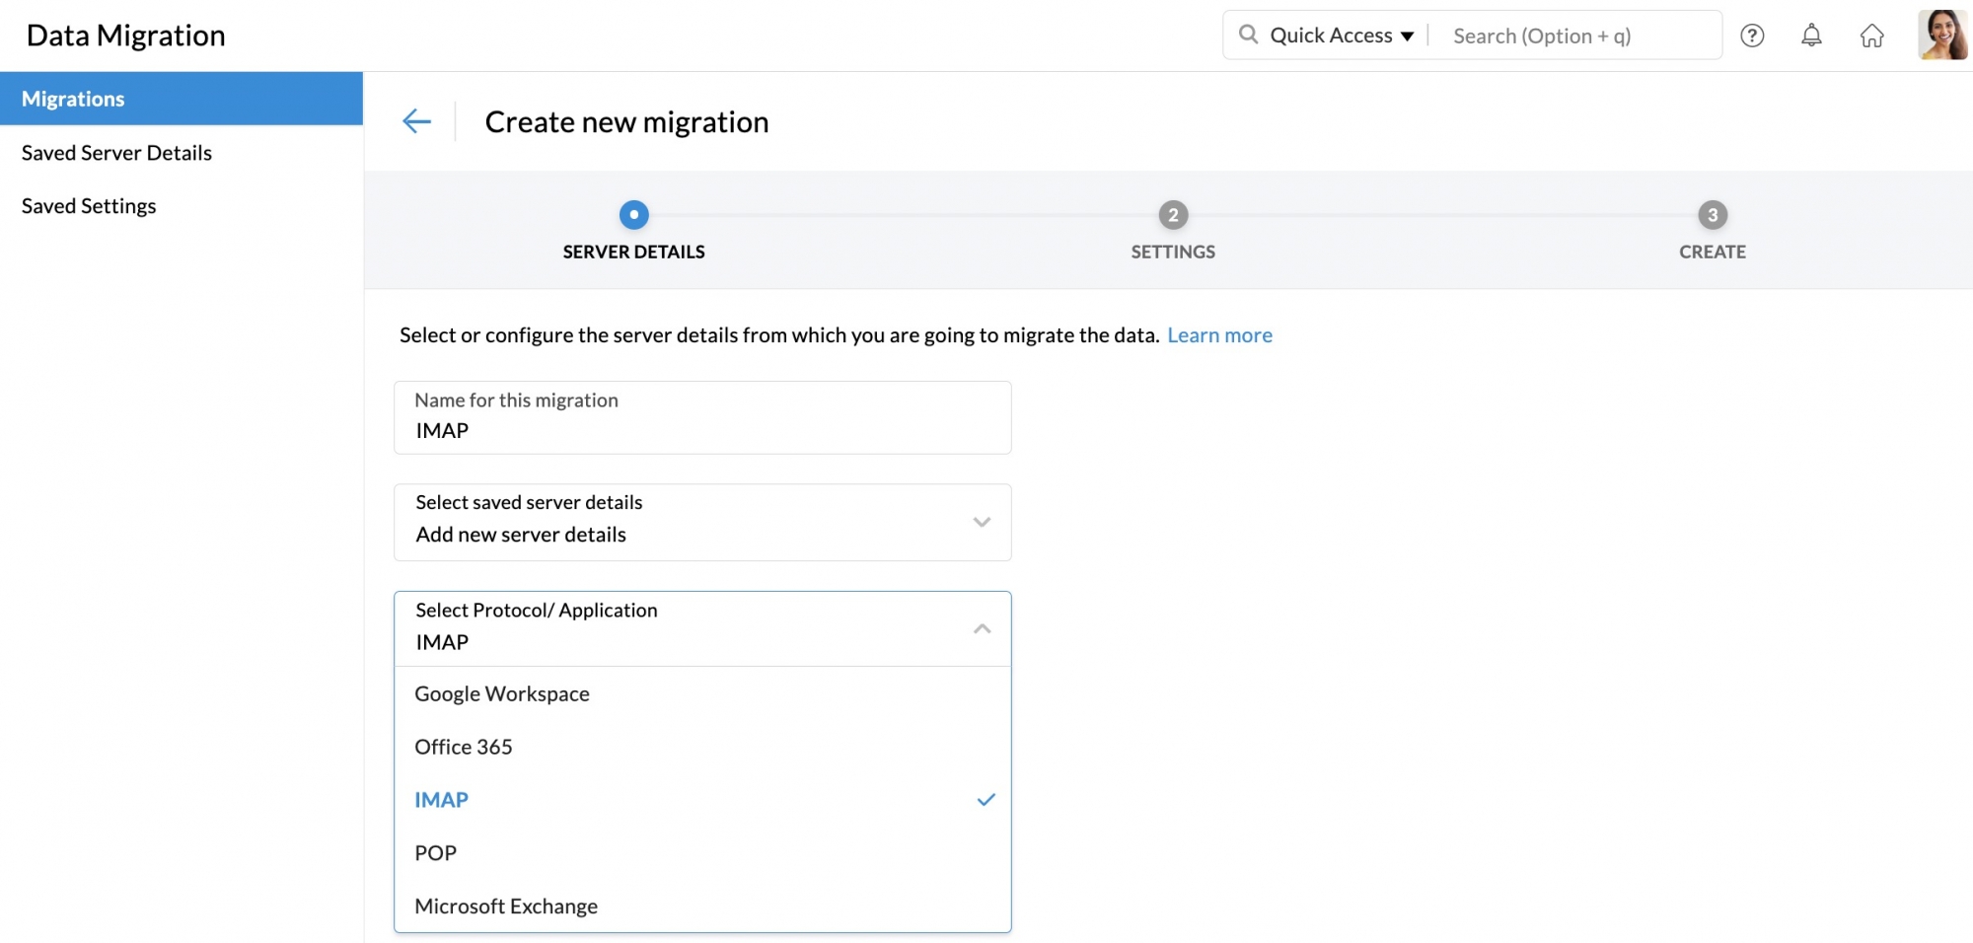Click the back arrow to leave migration creation
Viewport: 1973px width, 943px height.
(417, 120)
